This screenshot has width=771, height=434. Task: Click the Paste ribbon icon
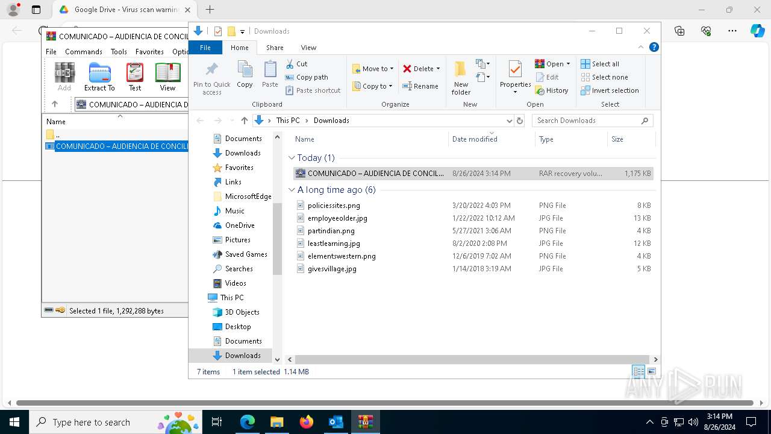[x=270, y=74]
